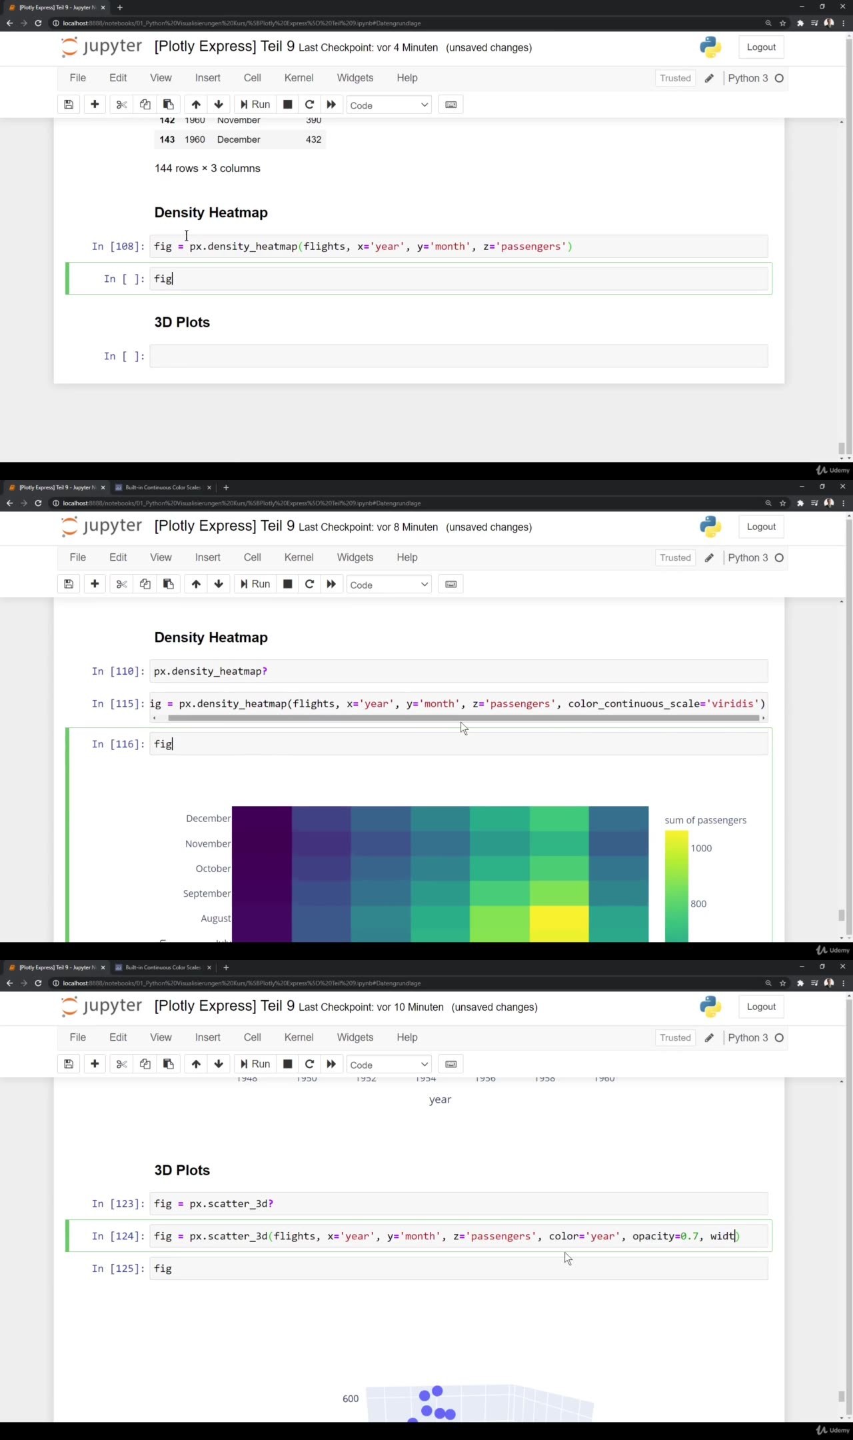This screenshot has height=1440, width=853.
Task: Click the horizontal scrollbar under cell In [115]
Action: [x=463, y=718]
